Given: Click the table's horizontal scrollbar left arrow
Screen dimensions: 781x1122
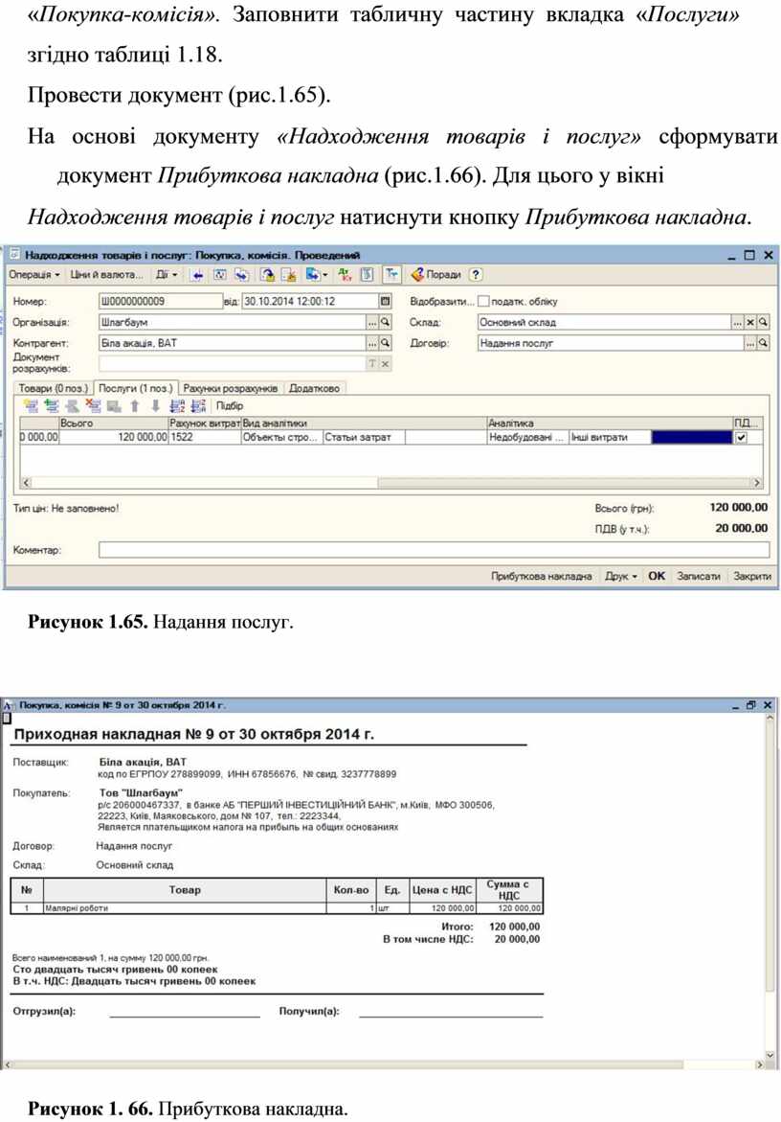Looking at the screenshot, I should [27, 483].
